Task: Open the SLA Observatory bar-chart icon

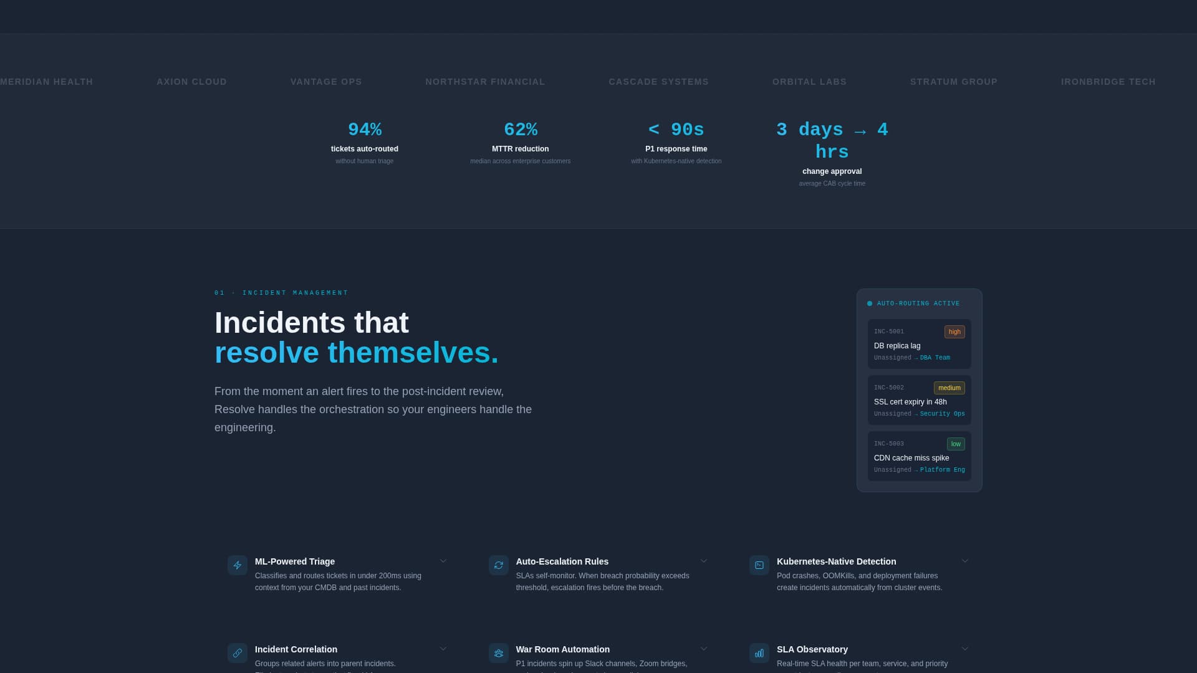Action: pos(759,653)
